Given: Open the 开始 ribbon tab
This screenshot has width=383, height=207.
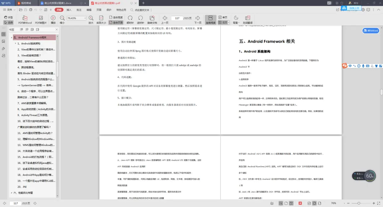Looking at the screenshot, I should (x=59, y=10).
